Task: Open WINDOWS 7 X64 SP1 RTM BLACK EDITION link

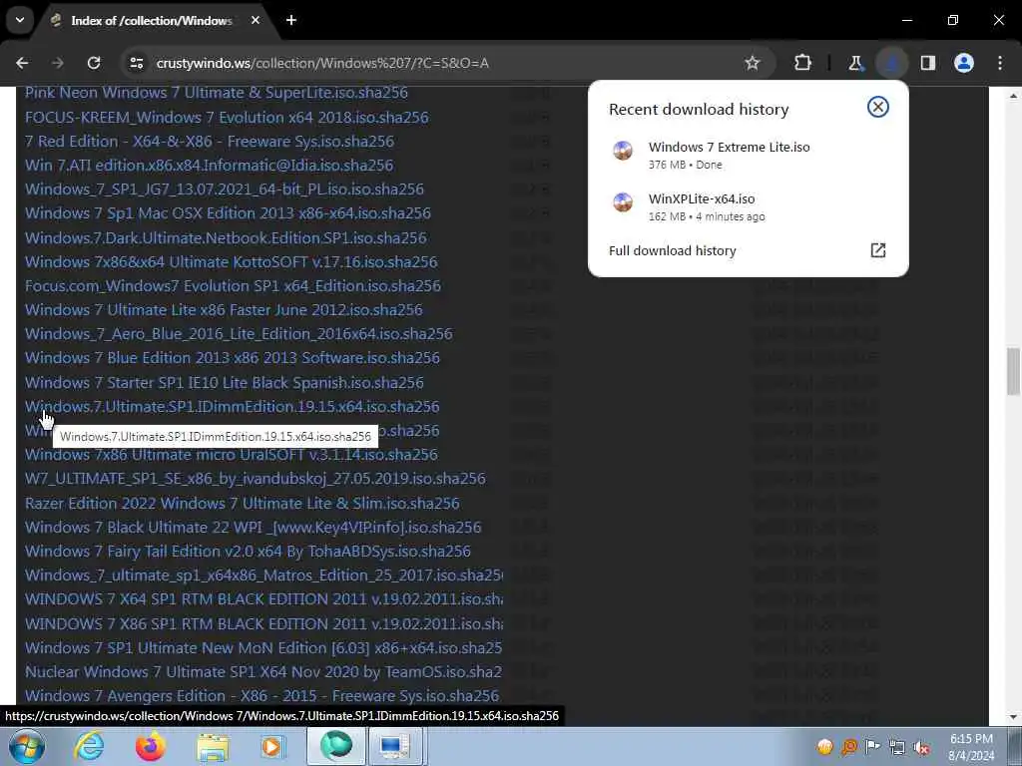Action: click(x=263, y=599)
